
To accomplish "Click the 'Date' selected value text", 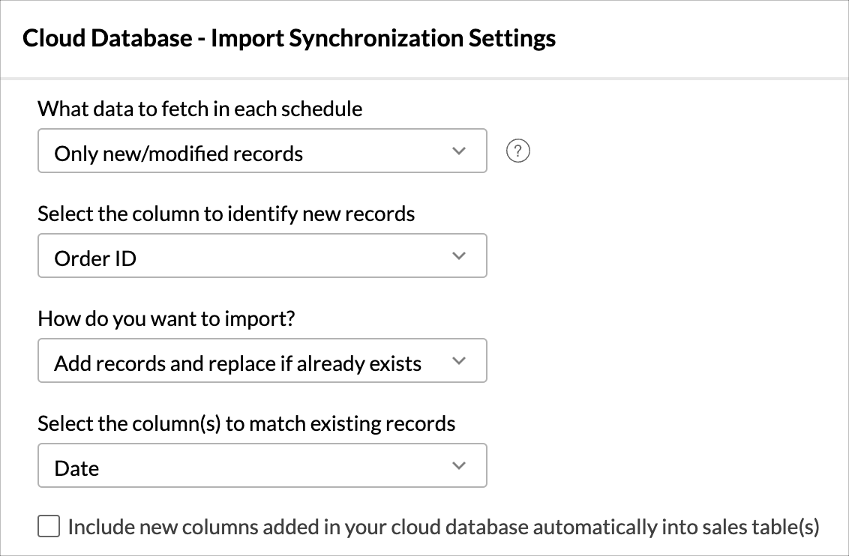I will coord(76,469).
